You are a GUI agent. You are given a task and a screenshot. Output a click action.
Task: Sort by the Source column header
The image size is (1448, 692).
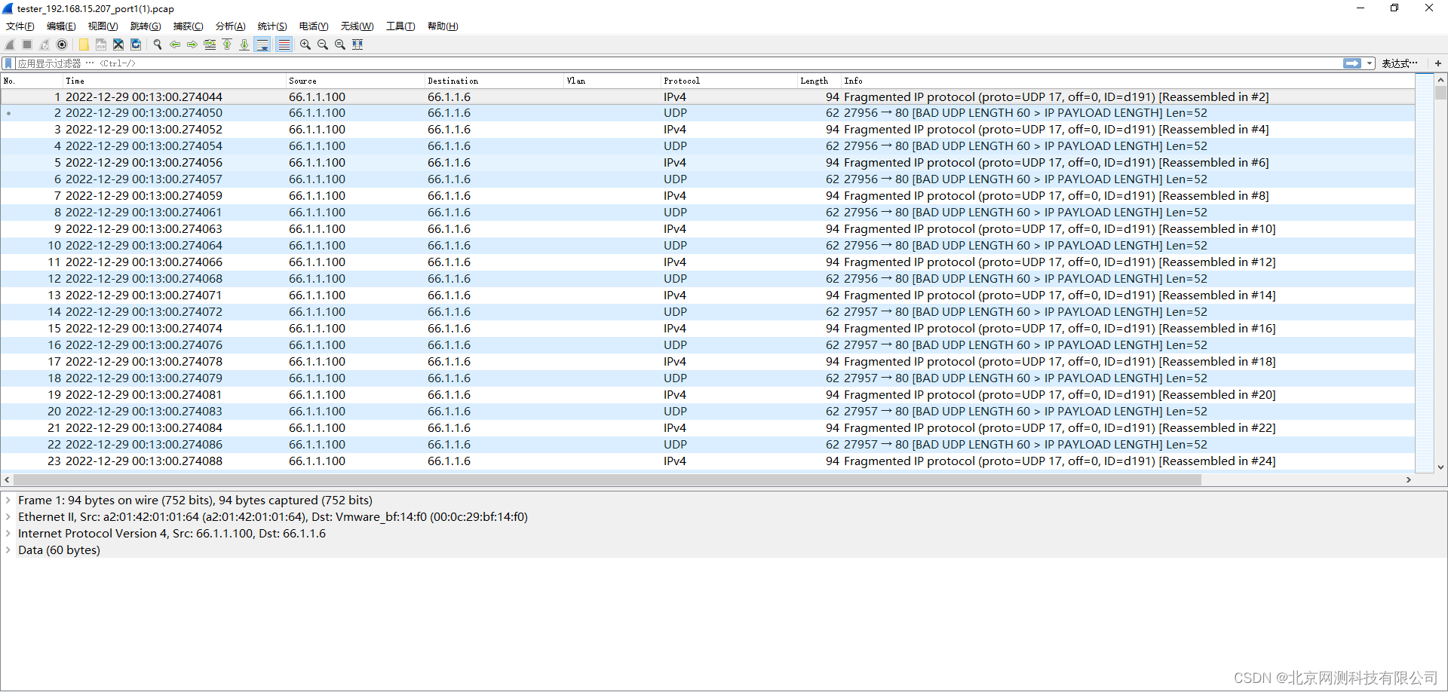pyautogui.click(x=355, y=81)
